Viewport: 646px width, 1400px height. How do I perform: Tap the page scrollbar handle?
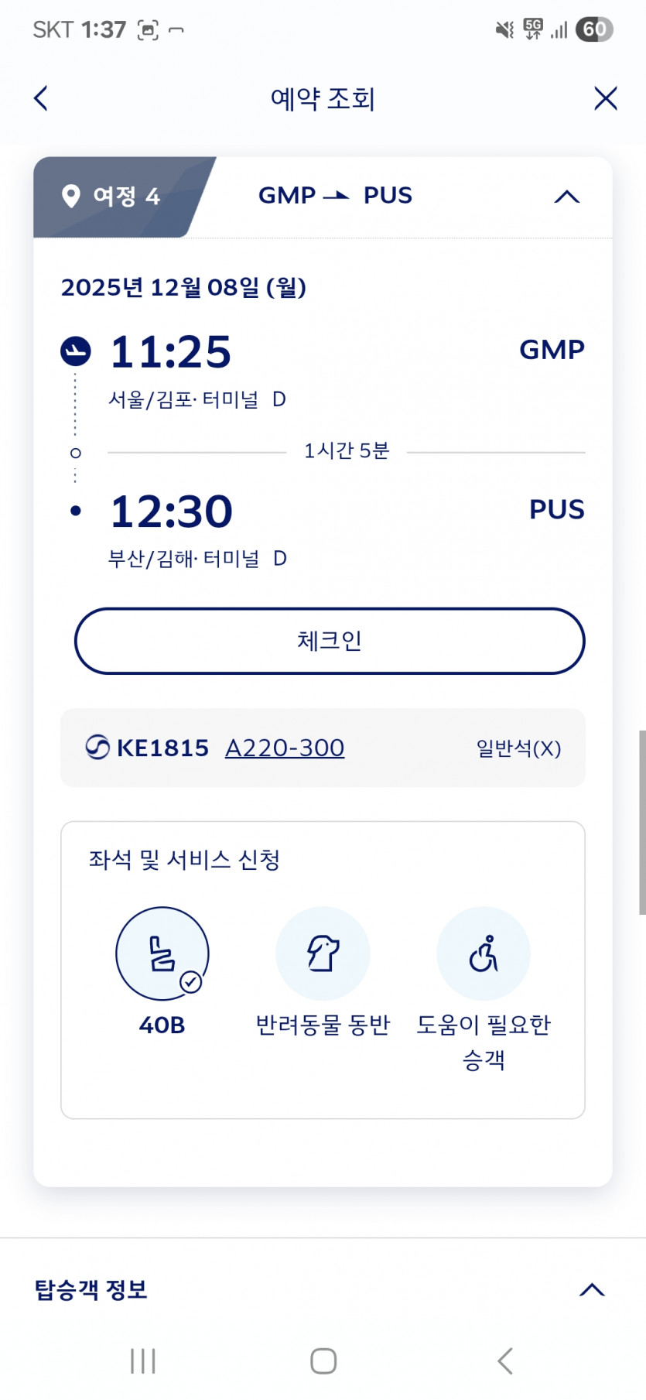641,822
